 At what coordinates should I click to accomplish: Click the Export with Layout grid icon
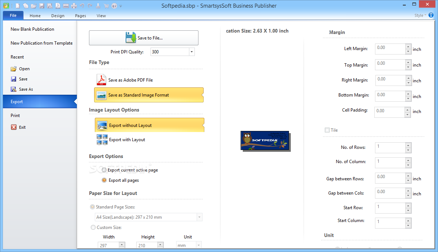[102, 140]
